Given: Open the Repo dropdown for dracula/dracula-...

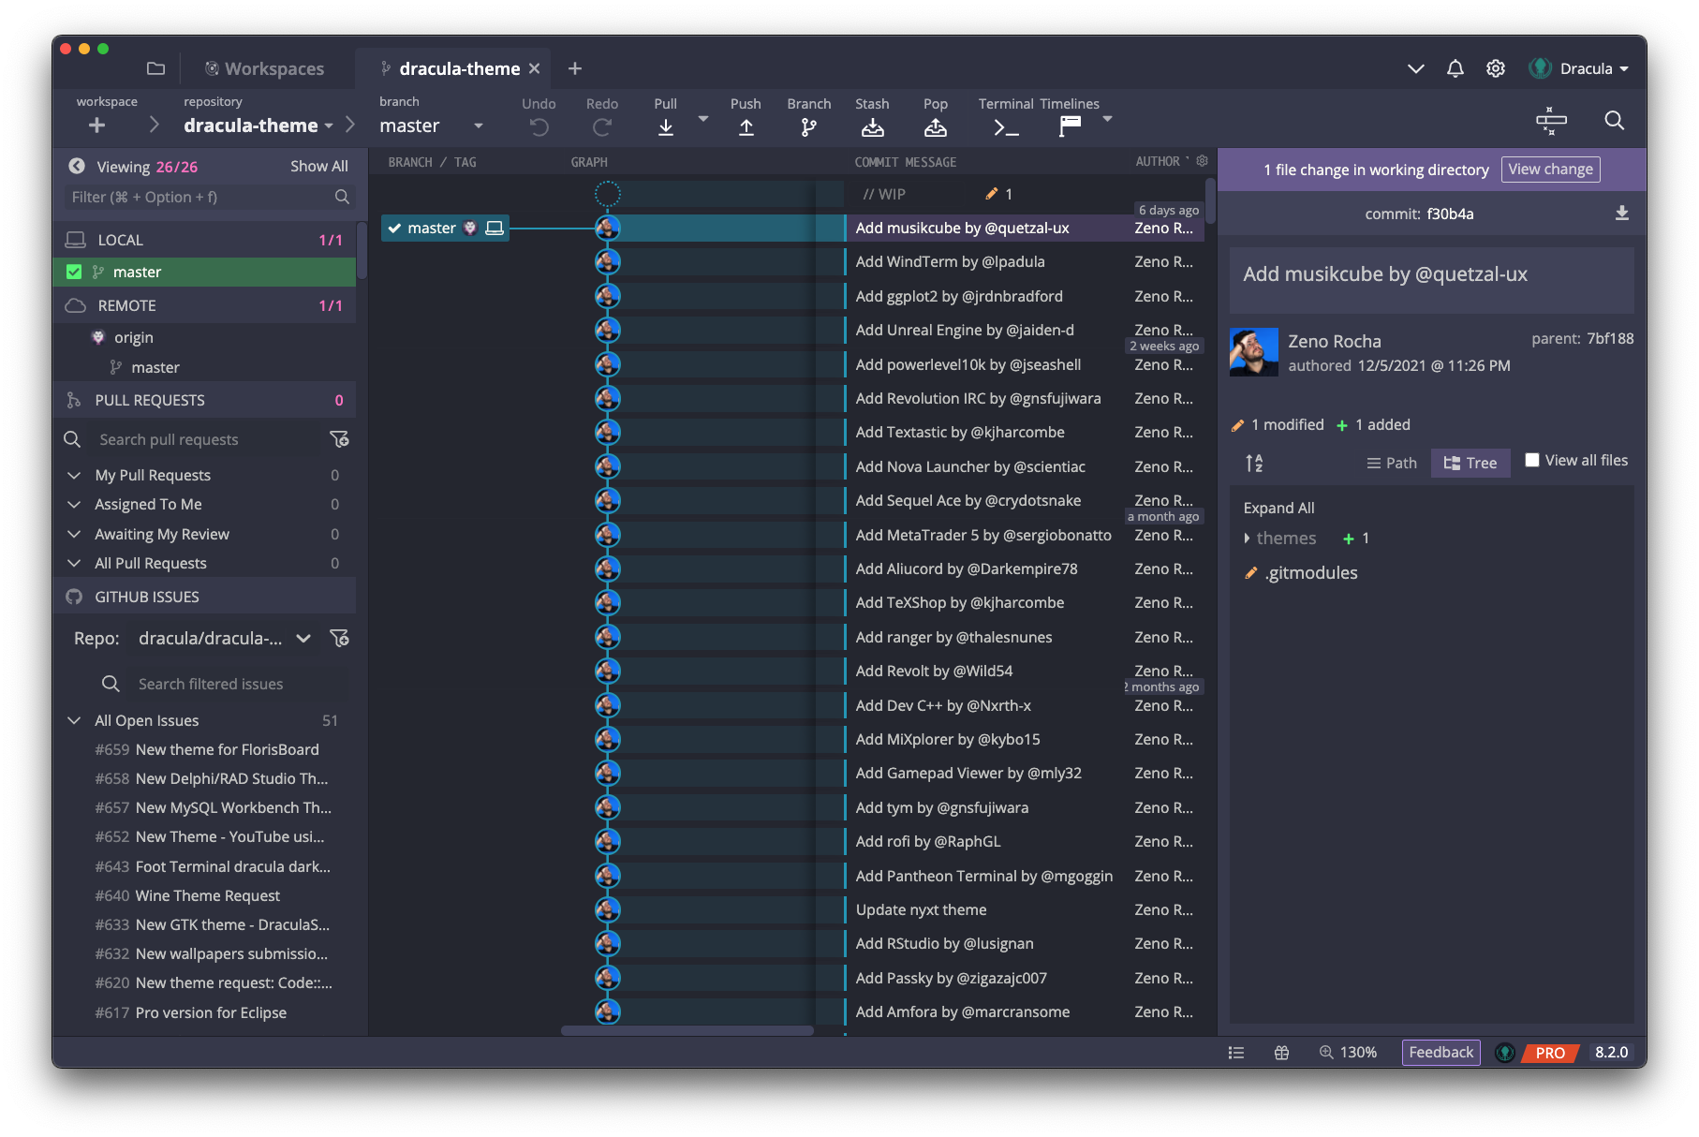Looking at the screenshot, I should pyautogui.click(x=303, y=638).
